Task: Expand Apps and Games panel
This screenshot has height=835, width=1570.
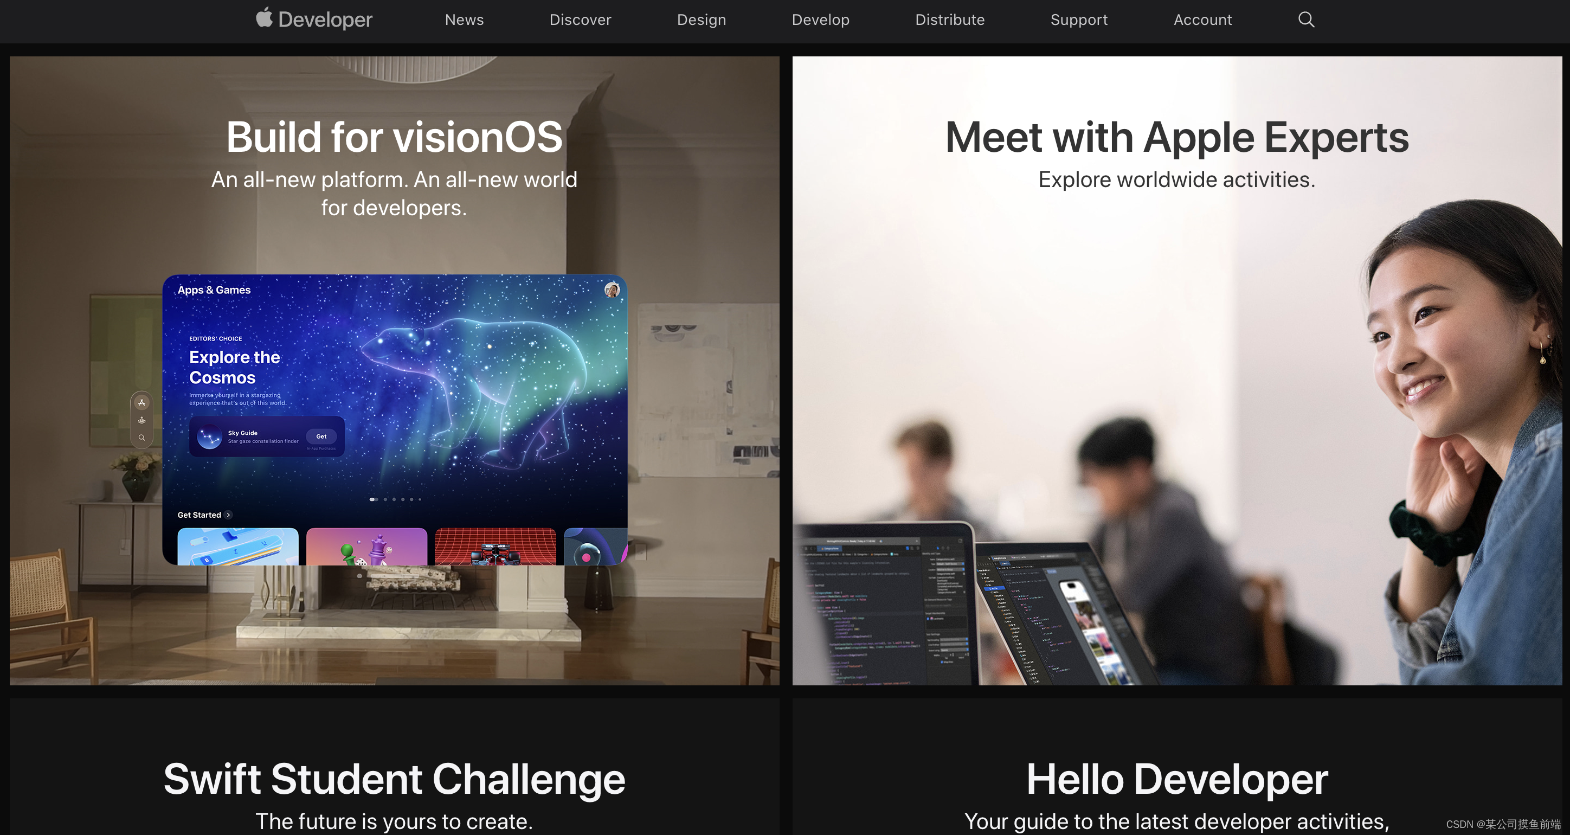Action: tap(213, 290)
